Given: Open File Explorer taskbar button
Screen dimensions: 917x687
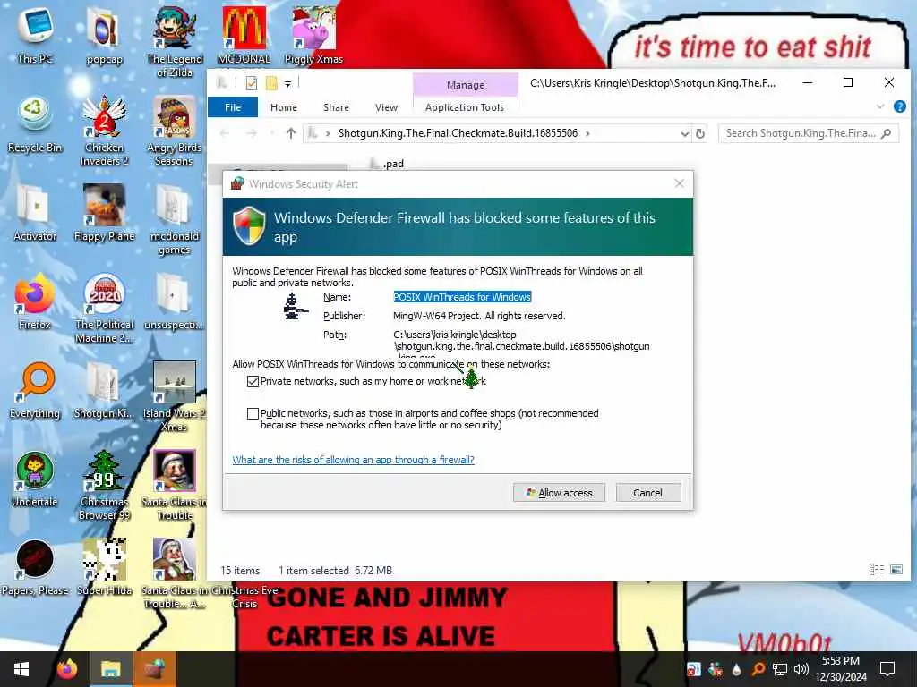Looking at the screenshot, I should (110, 669).
